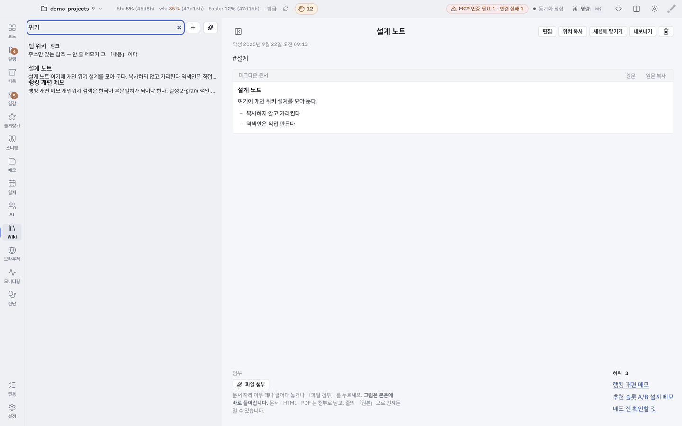The image size is (682, 426).
Task: Open the 스니펫 snippets section
Action: tap(12, 142)
